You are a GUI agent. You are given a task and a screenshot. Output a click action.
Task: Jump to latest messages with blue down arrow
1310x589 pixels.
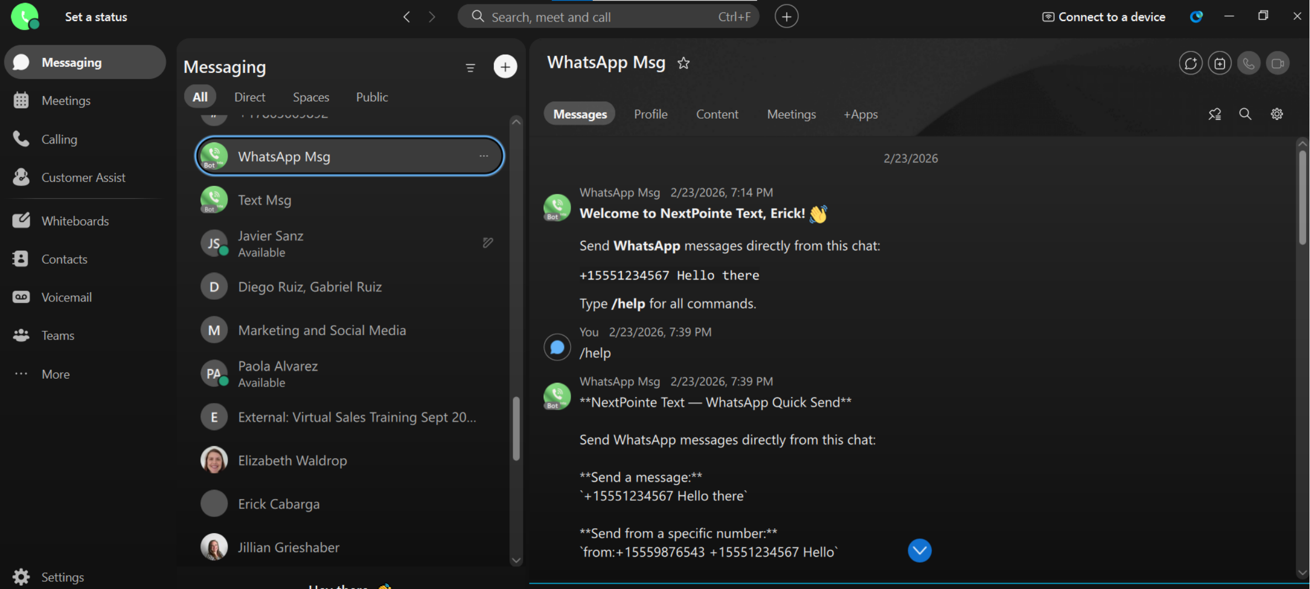pos(919,550)
